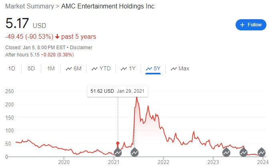
Task: Click the event marker under the dotted line
Action: tap(118, 152)
